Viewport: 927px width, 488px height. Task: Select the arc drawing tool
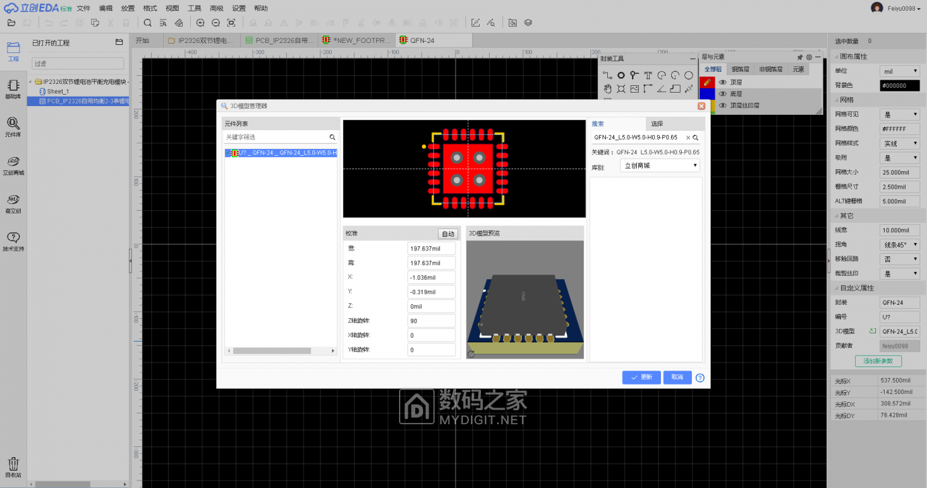662,75
